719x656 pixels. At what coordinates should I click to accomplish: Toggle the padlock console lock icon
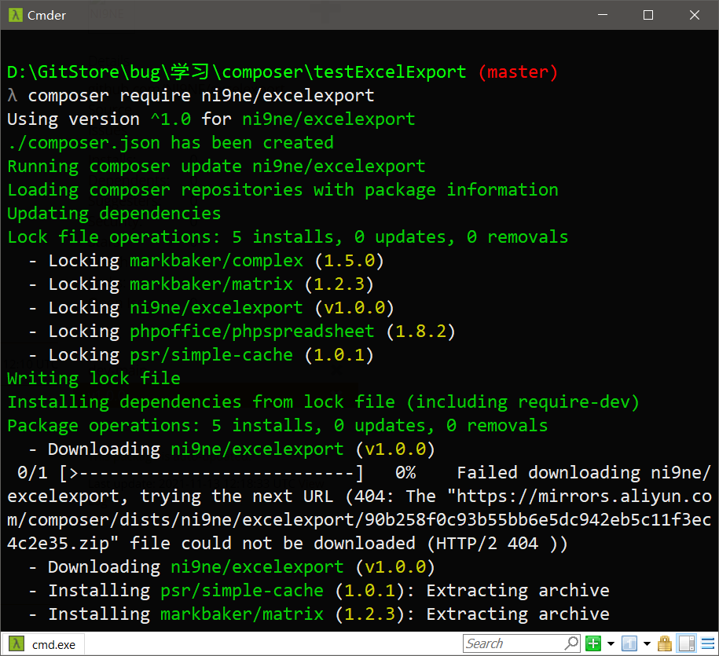[x=665, y=644]
